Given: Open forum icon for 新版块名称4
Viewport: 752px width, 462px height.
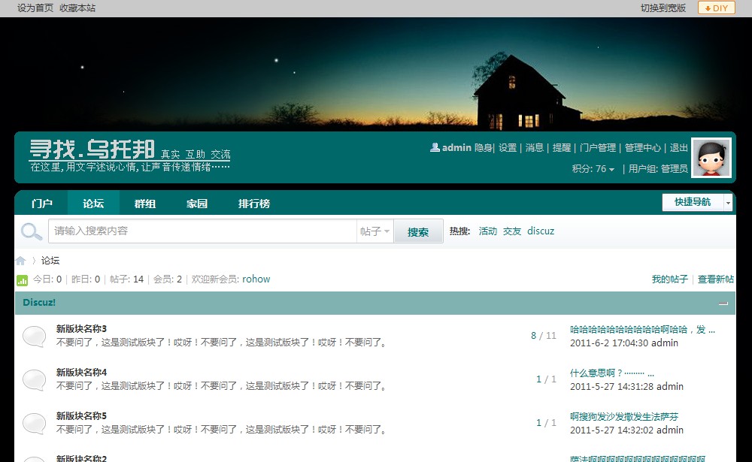Looking at the screenshot, I should [34, 379].
